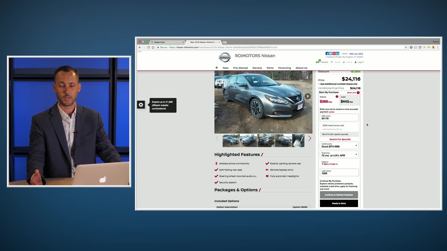Select the second car photo thumbnail
The height and width of the screenshot is (251, 447).
248,140
